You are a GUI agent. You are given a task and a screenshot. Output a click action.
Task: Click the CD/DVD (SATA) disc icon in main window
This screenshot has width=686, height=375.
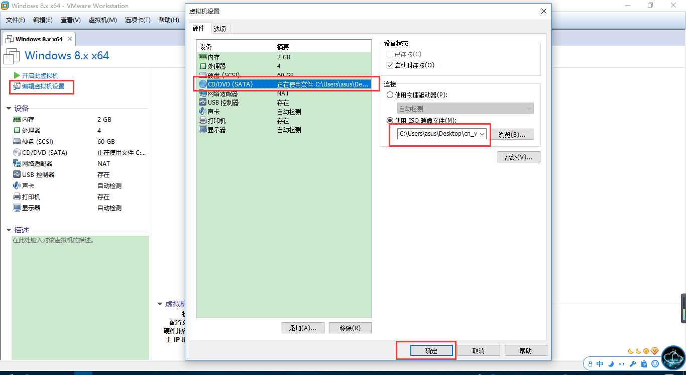[17, 152]
